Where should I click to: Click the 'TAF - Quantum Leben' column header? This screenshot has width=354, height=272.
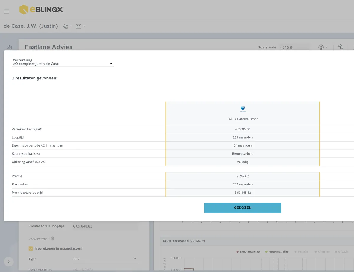pyautogui.click(x=243, y=119)
